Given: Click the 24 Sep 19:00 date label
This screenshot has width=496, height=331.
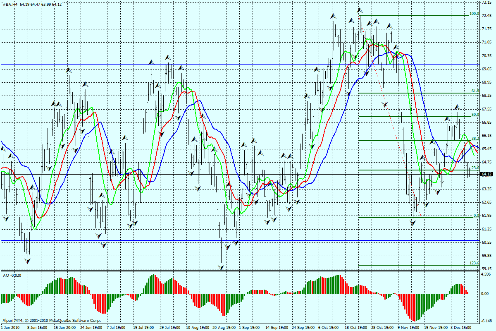Looking at the screenshot, I should [x=303, y=327].
